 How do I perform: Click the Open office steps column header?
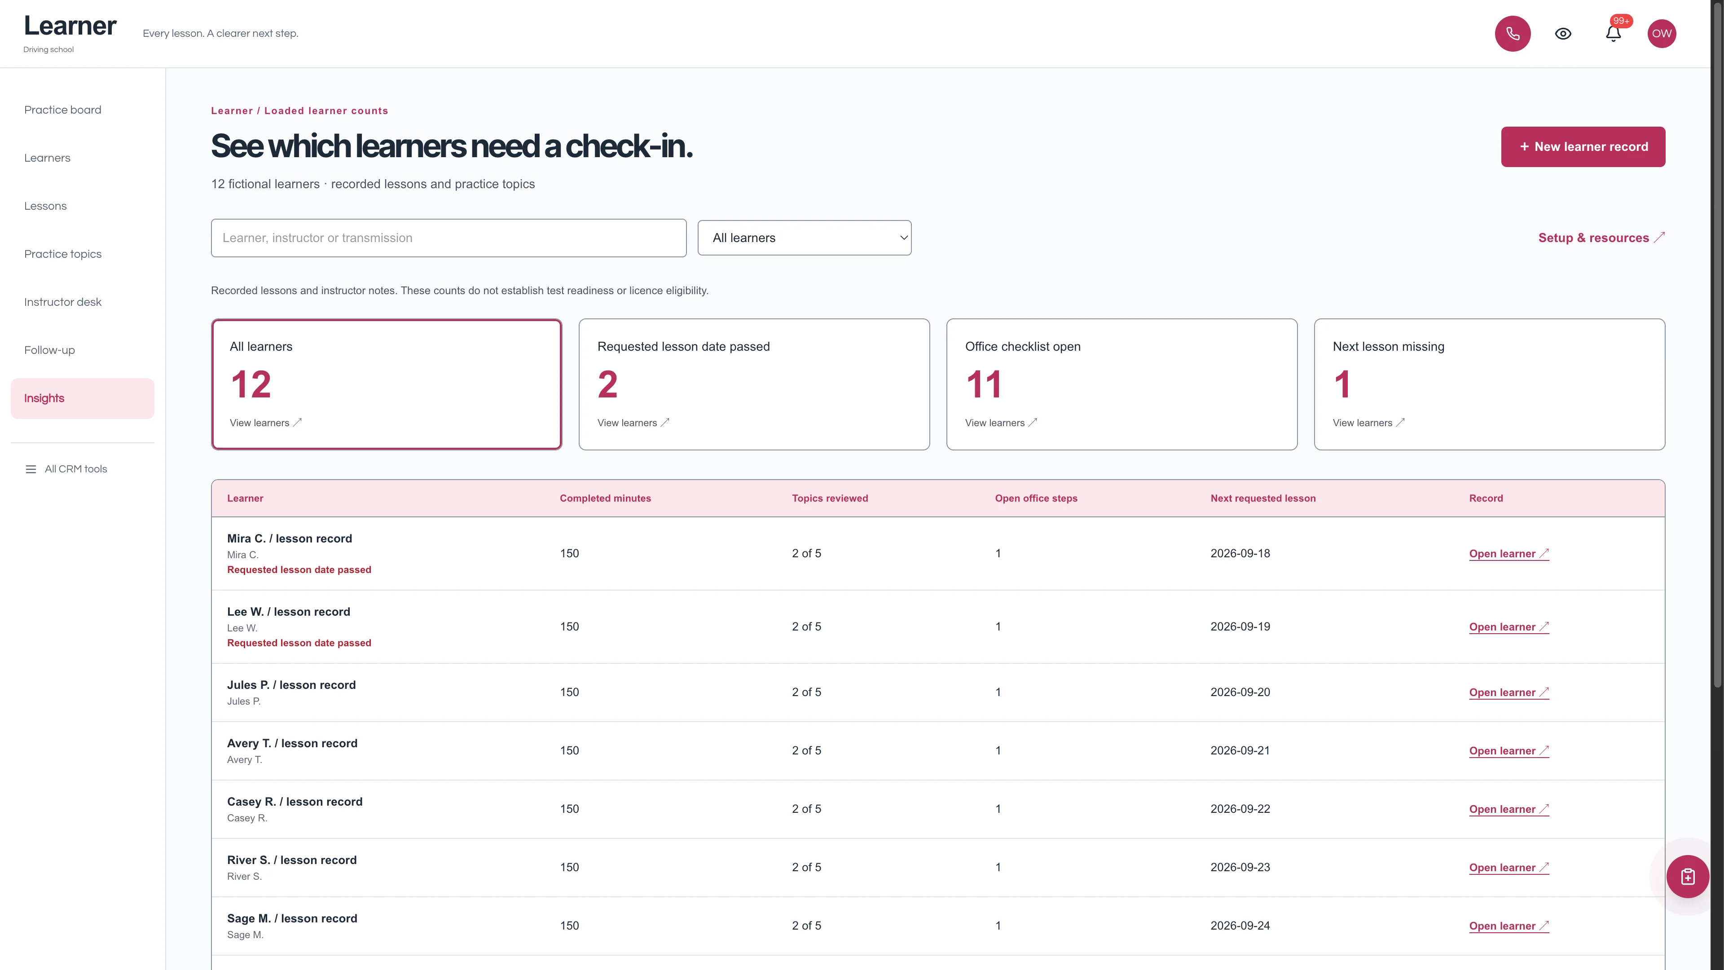pyautogui.click(x=1036, y=498)
